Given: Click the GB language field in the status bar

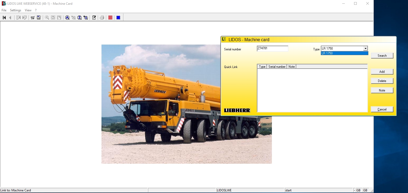Looking at the screenshot, I should [358, 190].
